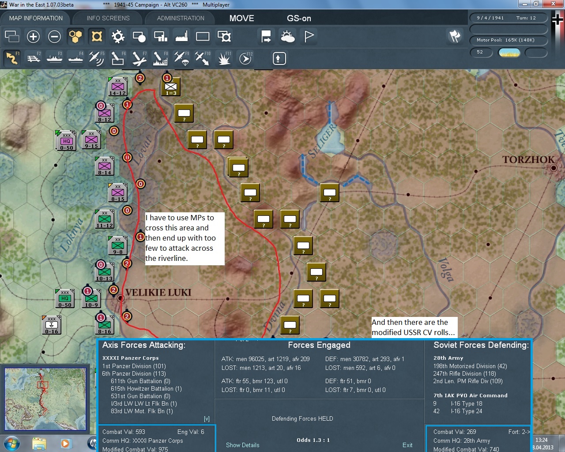Select the F10 Air transfer mode

[x=203, y=58]
